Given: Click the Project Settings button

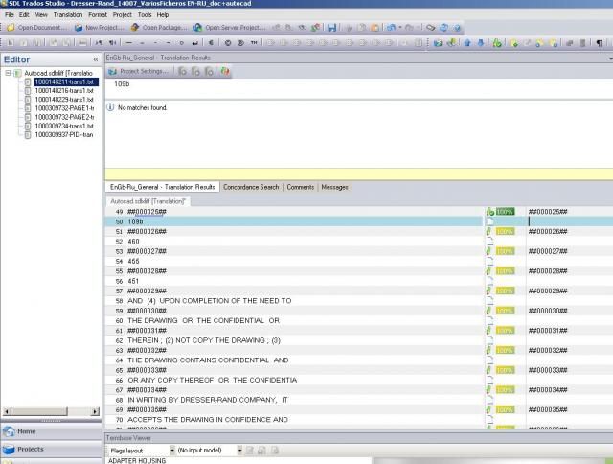Looking at the screenshot, I should point(139,71).
